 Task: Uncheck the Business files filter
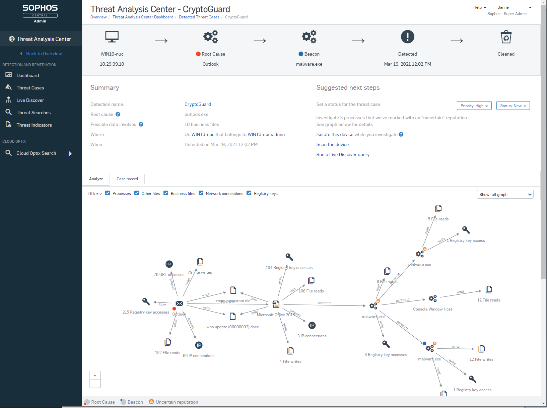166,193
